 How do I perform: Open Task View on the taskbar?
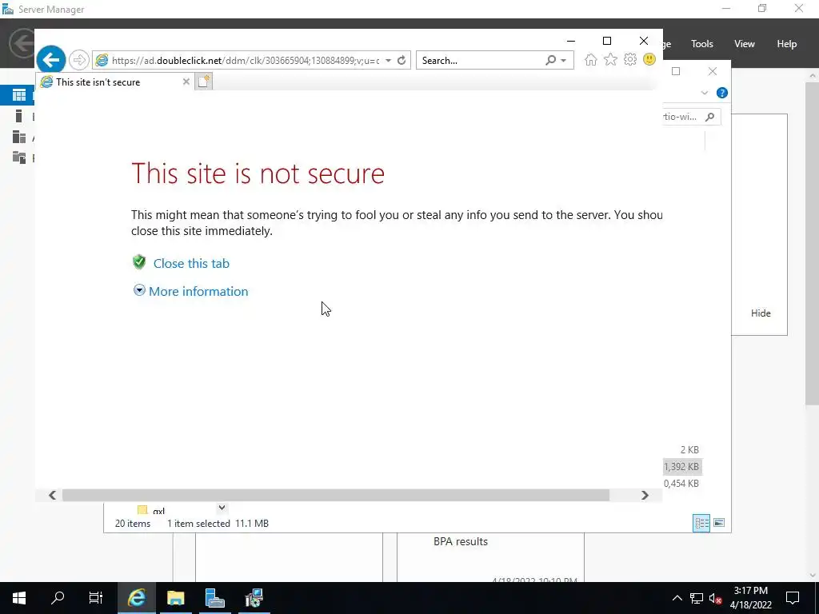tap(96, 598)
